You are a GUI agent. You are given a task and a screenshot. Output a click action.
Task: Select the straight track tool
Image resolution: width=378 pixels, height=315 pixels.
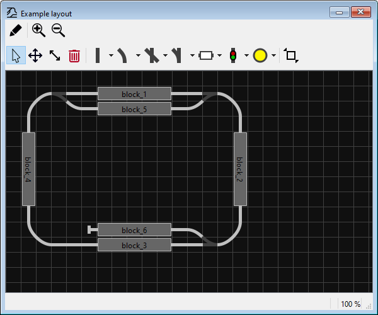click(x=98, y=55)
